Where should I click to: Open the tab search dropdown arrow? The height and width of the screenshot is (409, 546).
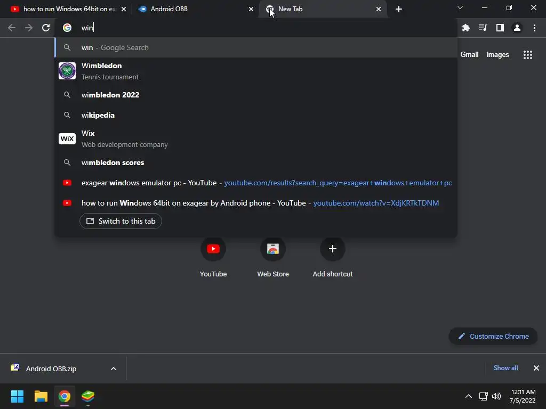(x=460, y=7)
